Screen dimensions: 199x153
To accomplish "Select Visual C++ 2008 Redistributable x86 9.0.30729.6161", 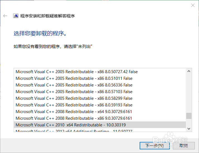I will pyautogui.click(x=100, y=118).
